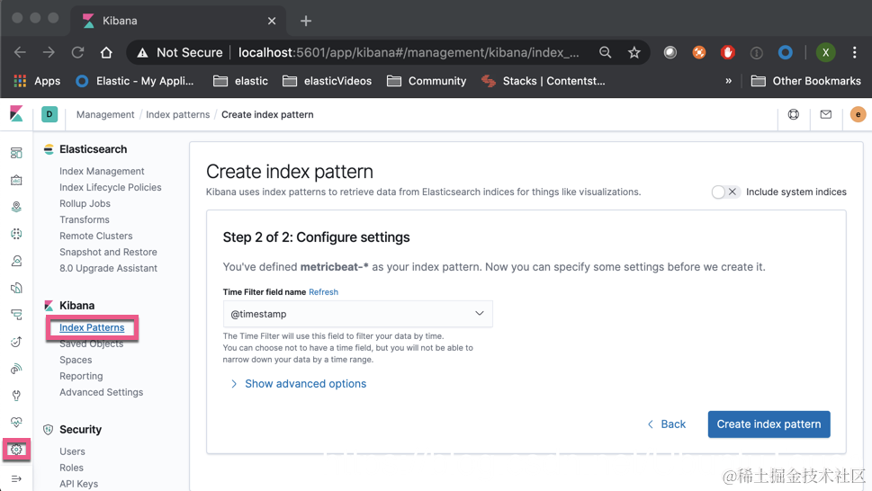Viewport: 872px width, 491px height.
Task: Click the mail newsfeed icon in header
Action: tap(825, 114)
